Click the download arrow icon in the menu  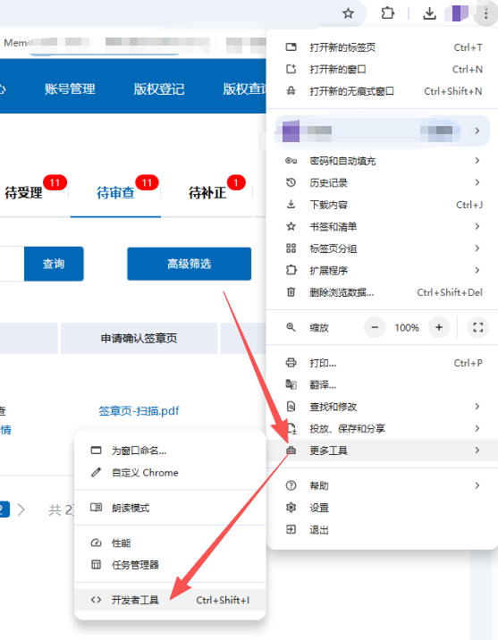[291, 204]
